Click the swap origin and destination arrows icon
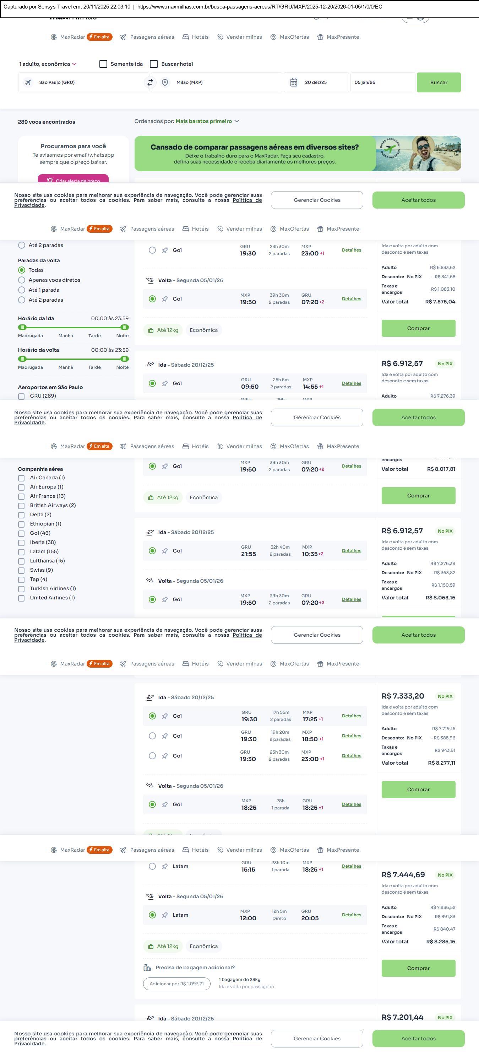This screenshot has width=479, height=1056. point(150,82)
